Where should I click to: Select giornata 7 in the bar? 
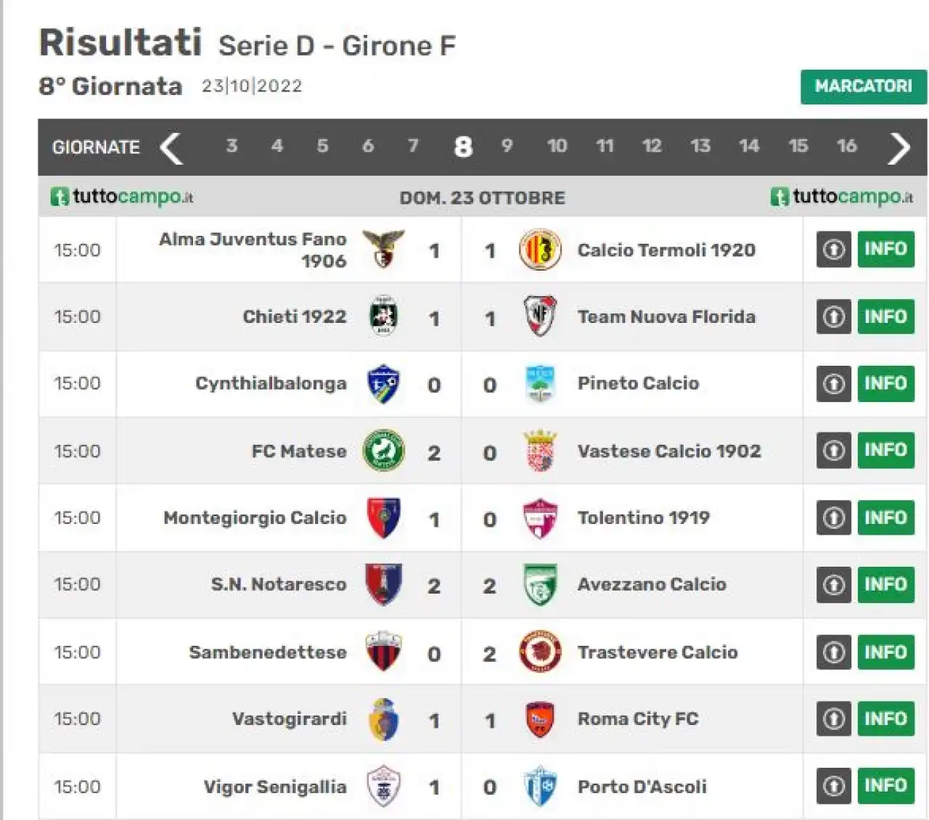pos(413,146)
